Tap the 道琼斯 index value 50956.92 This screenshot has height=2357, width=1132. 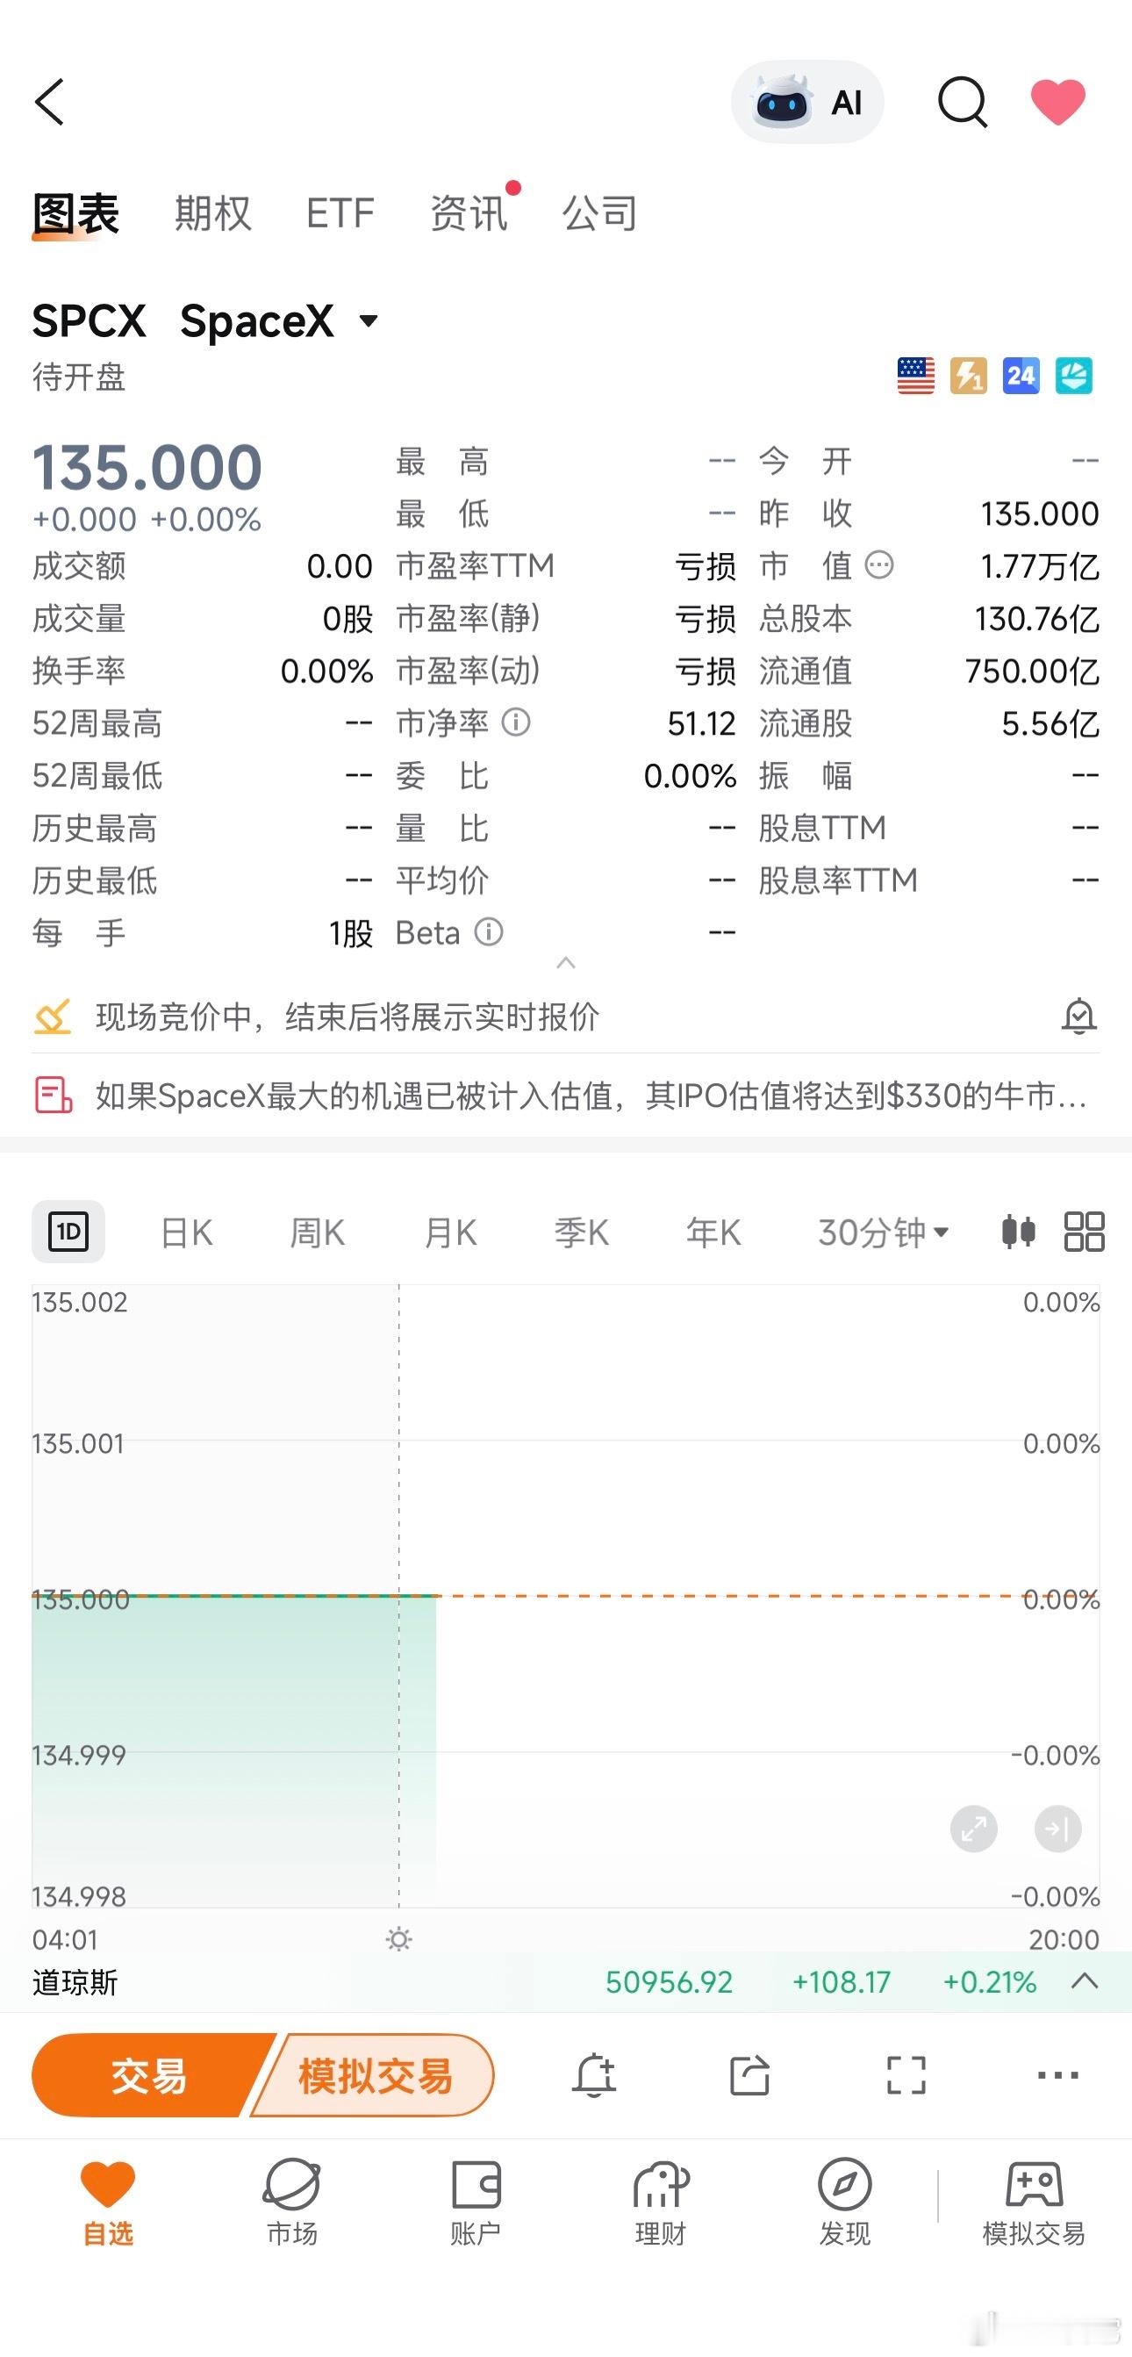point(670,1982)
